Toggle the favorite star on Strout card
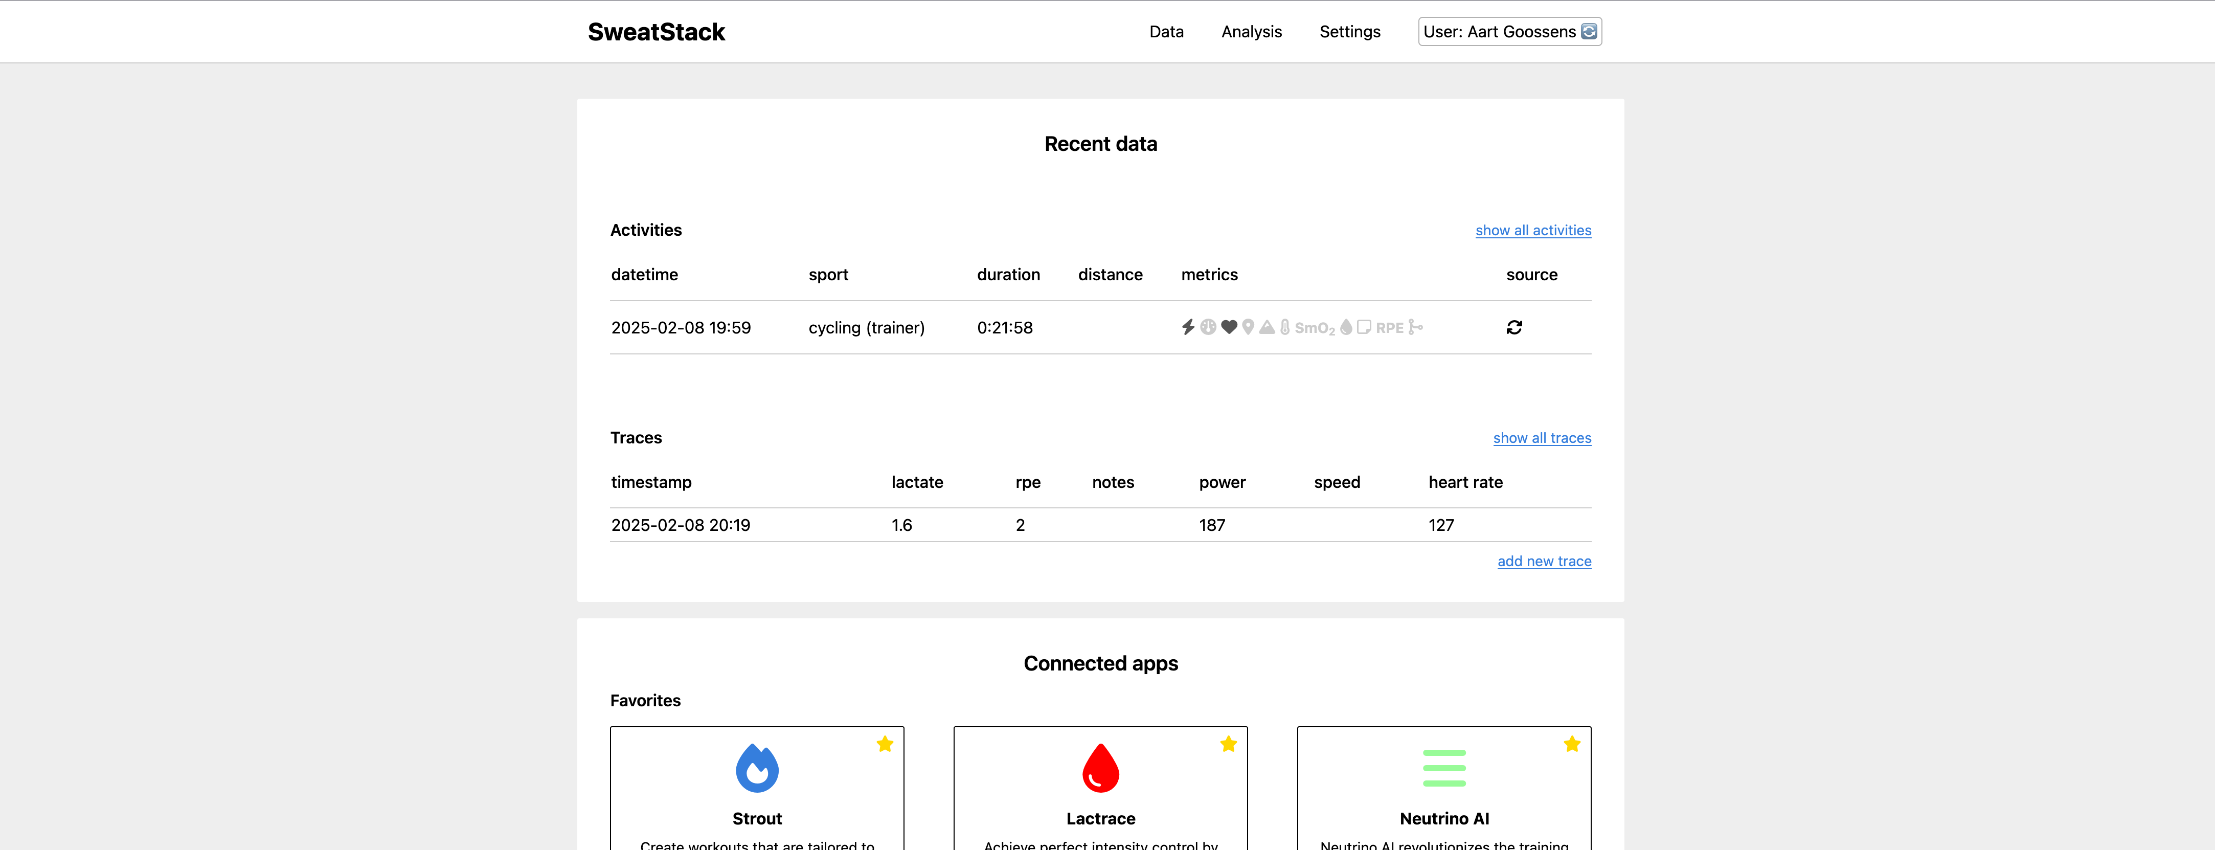Viewport: 2215px width, 850px height. tap(885, 744)
